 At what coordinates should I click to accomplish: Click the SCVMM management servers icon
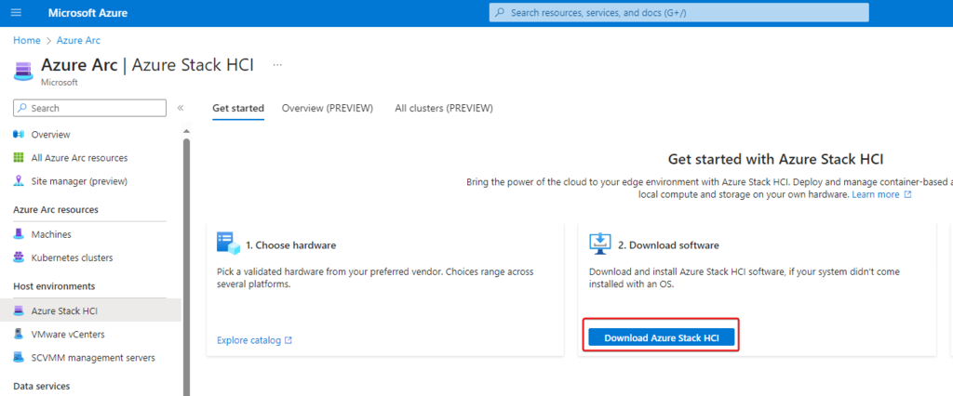click(x=19, y=357)
